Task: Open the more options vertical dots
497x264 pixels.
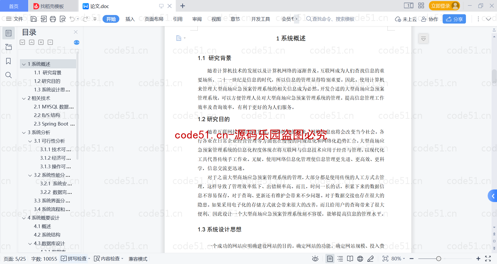Action: [x=478, y=19]
